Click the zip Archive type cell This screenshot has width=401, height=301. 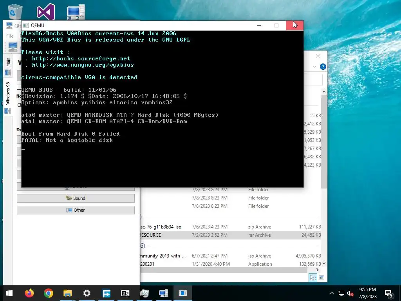tap(260, 227)
